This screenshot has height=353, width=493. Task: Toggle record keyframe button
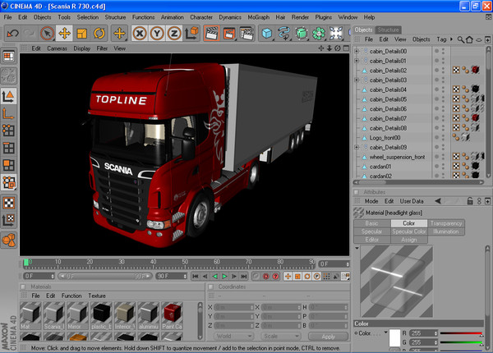click(x=265, y=277)
